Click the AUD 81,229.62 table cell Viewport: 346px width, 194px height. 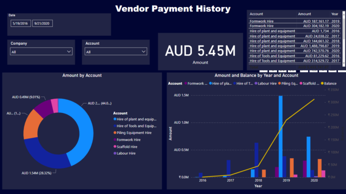317,56
